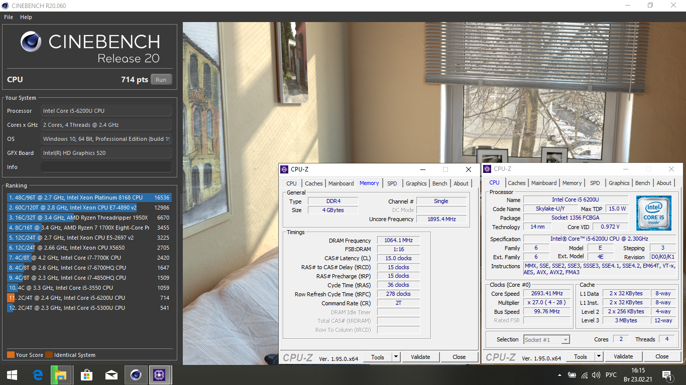The width and height of the screenshot is (686, 385).
Task: Click the GFX Board field in Cinebench
Action: [106, 153]
